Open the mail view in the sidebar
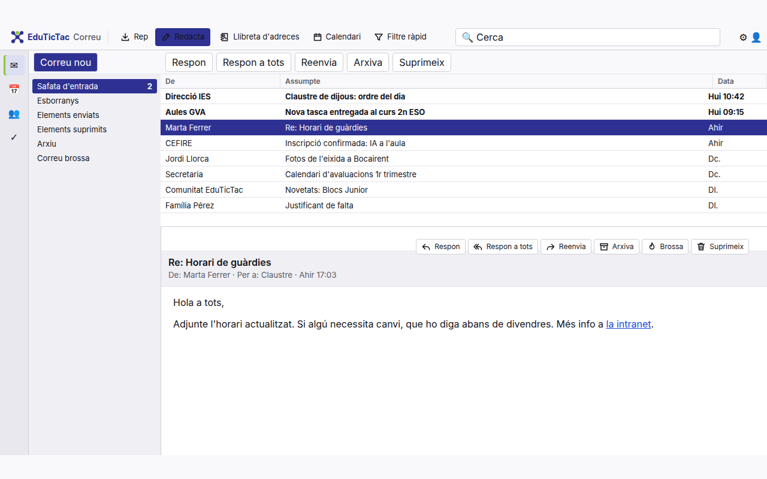The height and width of the screenshot is (479, 767). coord(14,65)
